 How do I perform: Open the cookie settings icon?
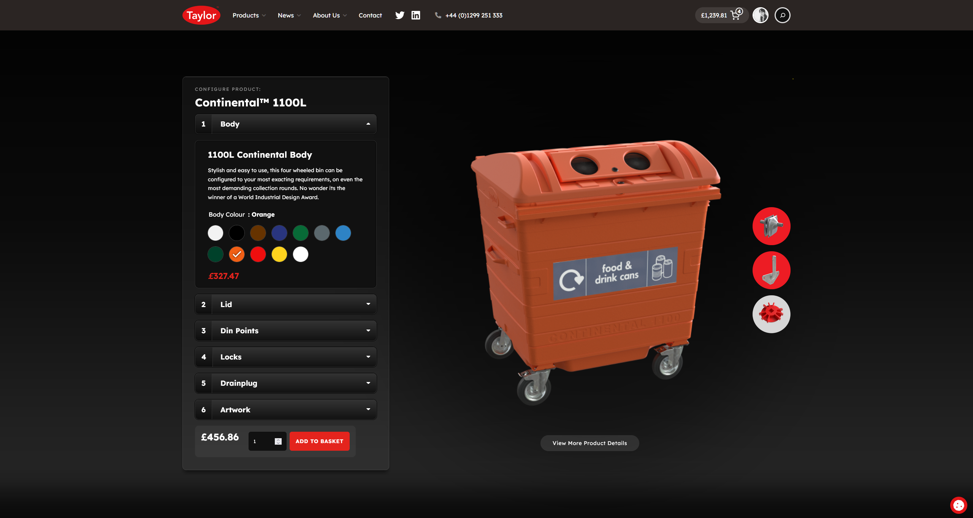[x=958, y=505]
